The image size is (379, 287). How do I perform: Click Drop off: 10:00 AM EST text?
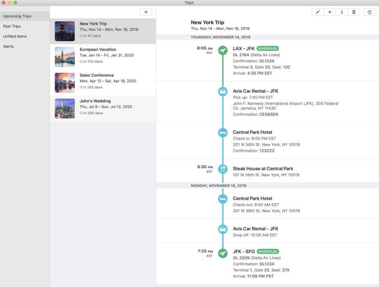tap(255, 235)
